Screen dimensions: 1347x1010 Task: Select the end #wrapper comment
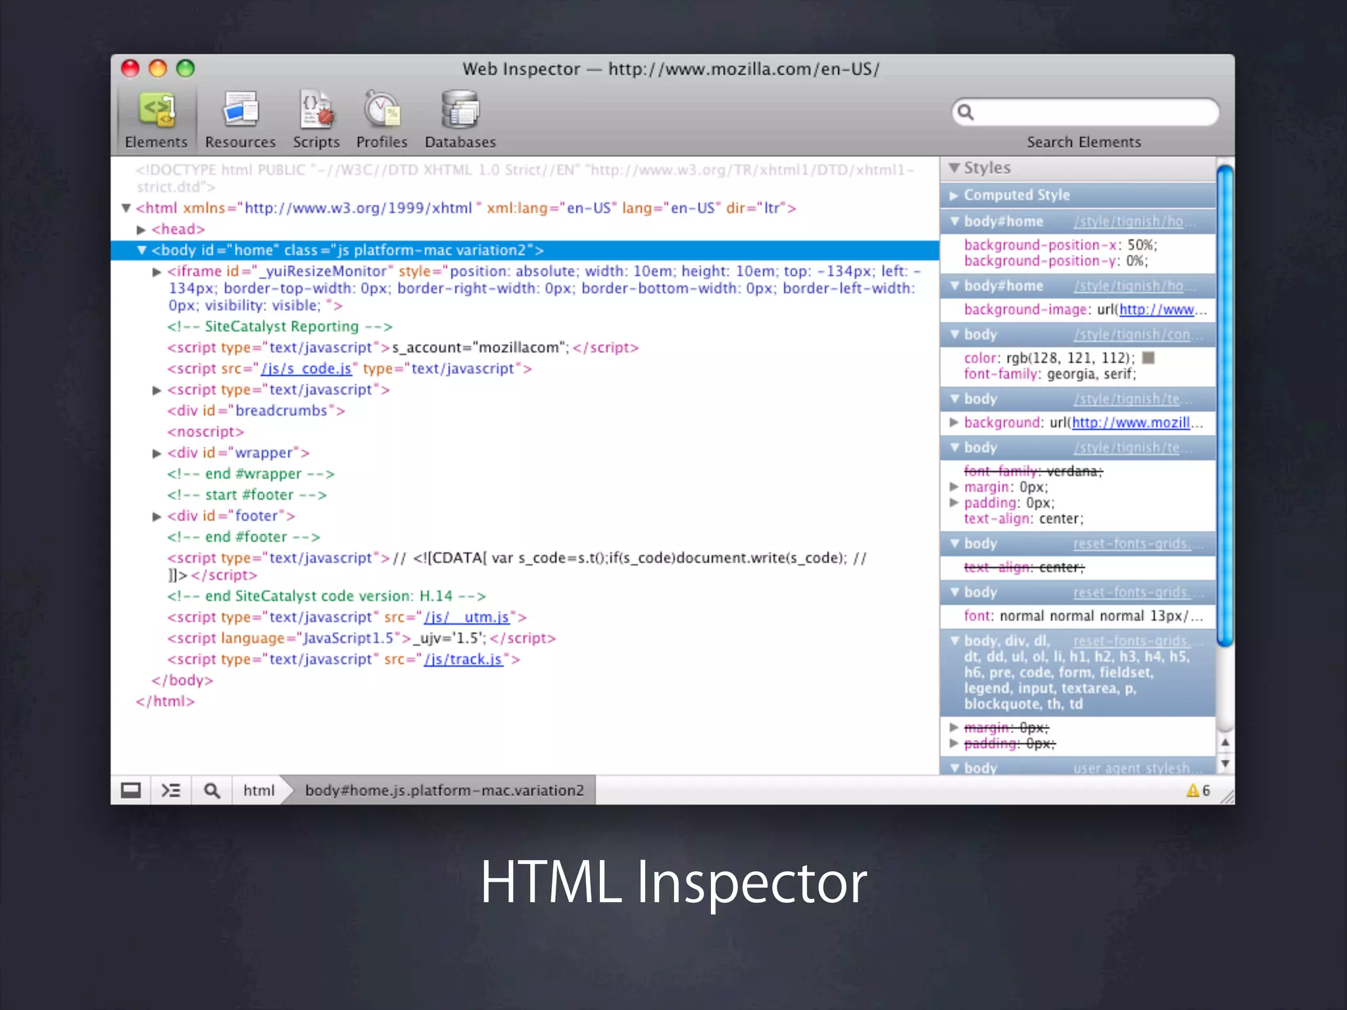[251, 474]
